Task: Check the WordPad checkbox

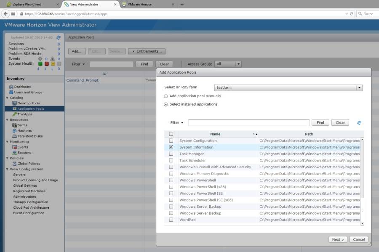Action: [171, 220]
